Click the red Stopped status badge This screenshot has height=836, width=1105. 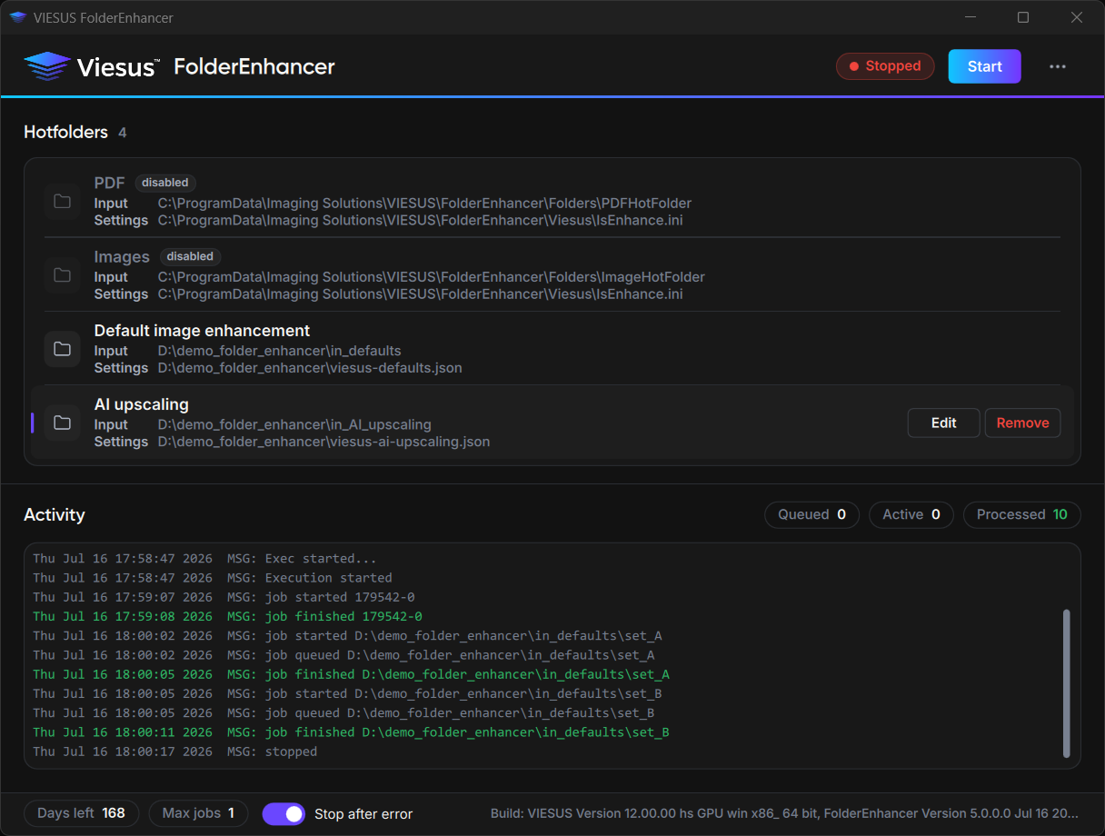coord(885,66)
